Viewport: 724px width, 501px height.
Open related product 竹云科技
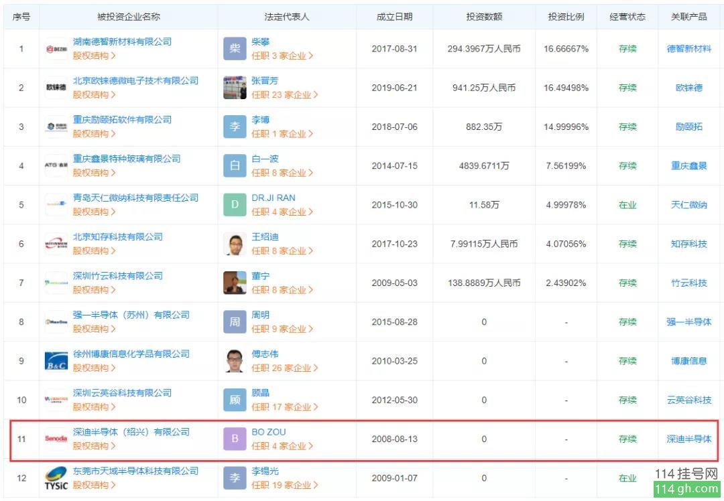click(x=689, y=283)
